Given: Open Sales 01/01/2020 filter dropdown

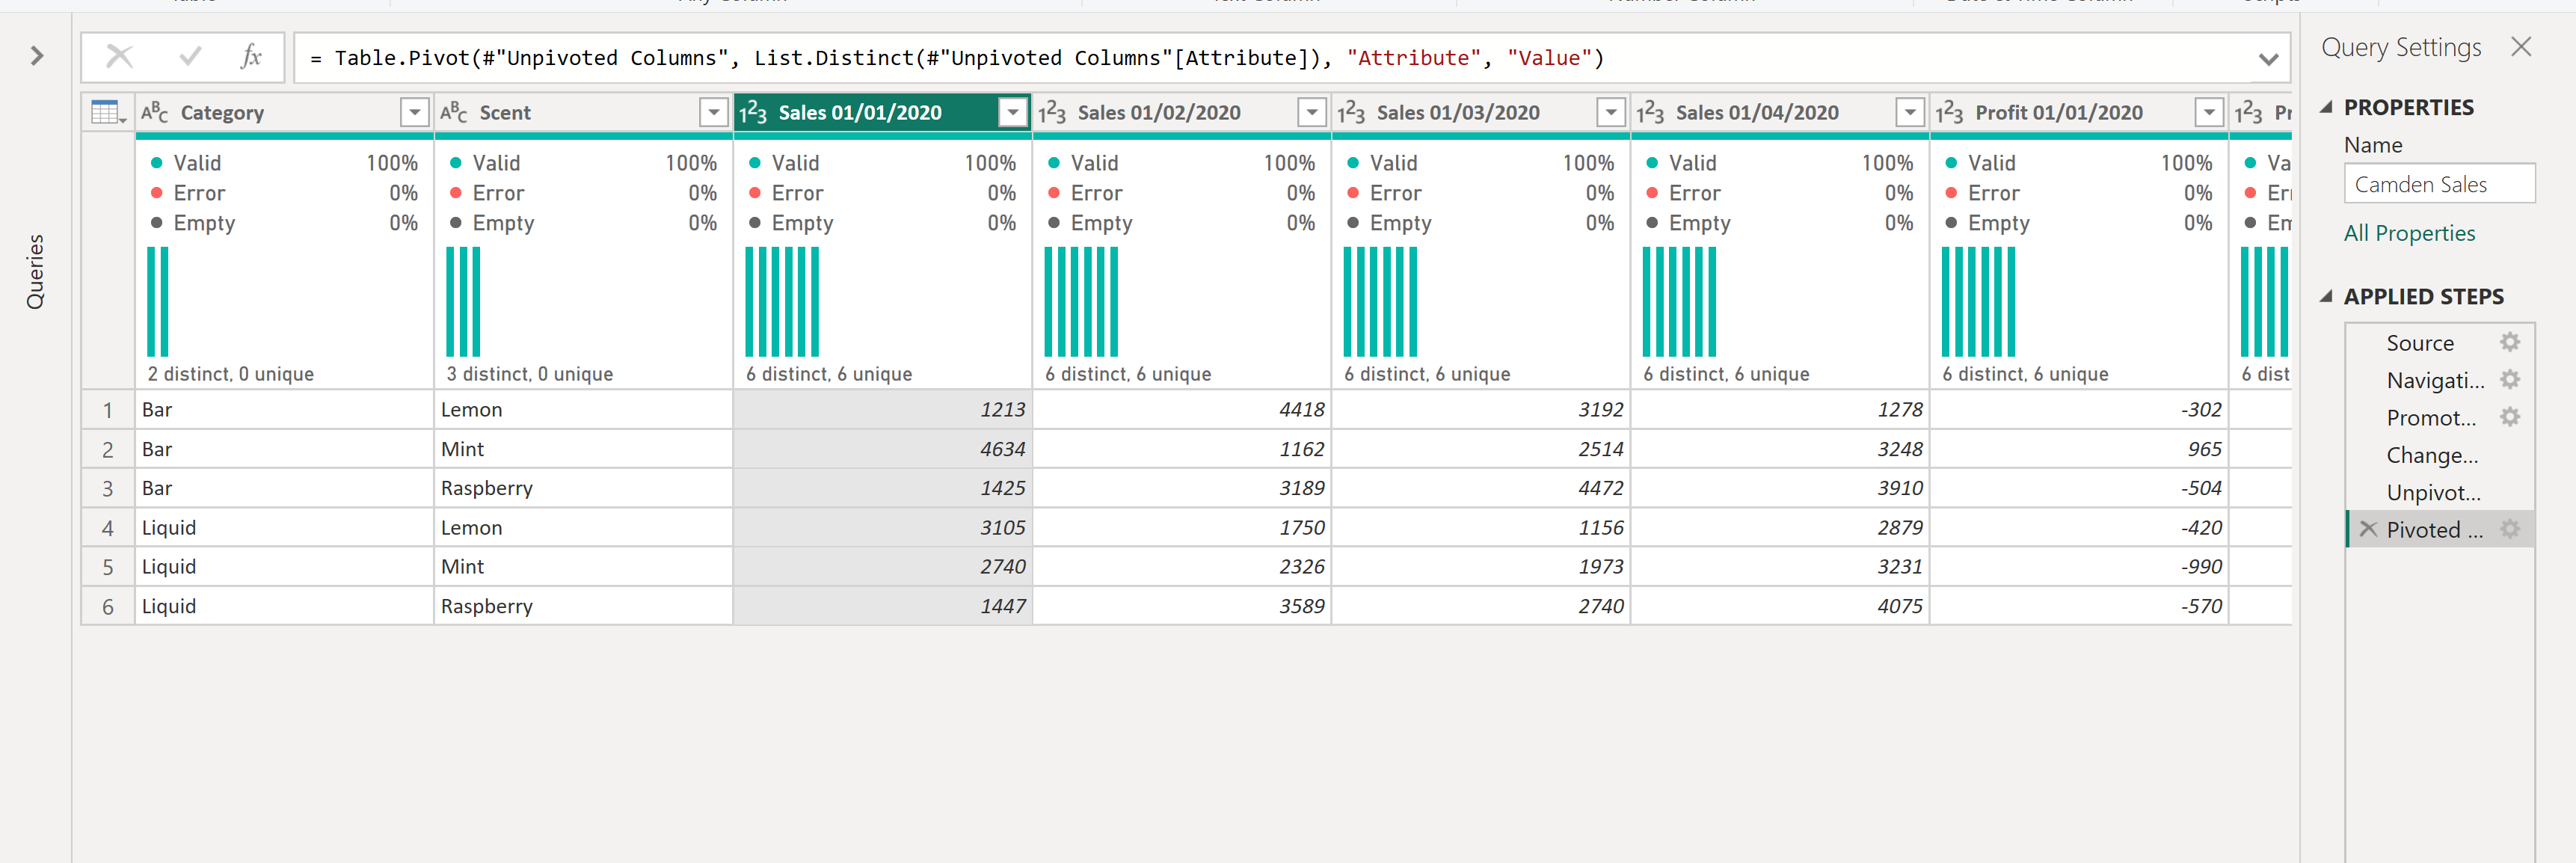Looking at the screenshot, I should (1013, 112).
